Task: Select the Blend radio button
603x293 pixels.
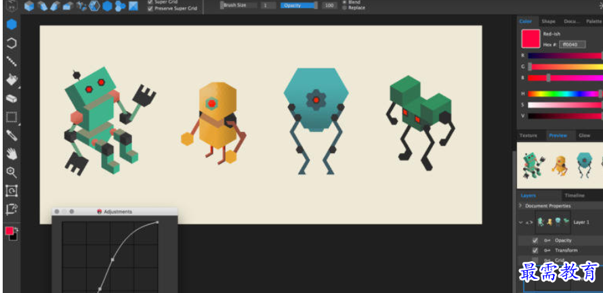Action: (344, 2)
